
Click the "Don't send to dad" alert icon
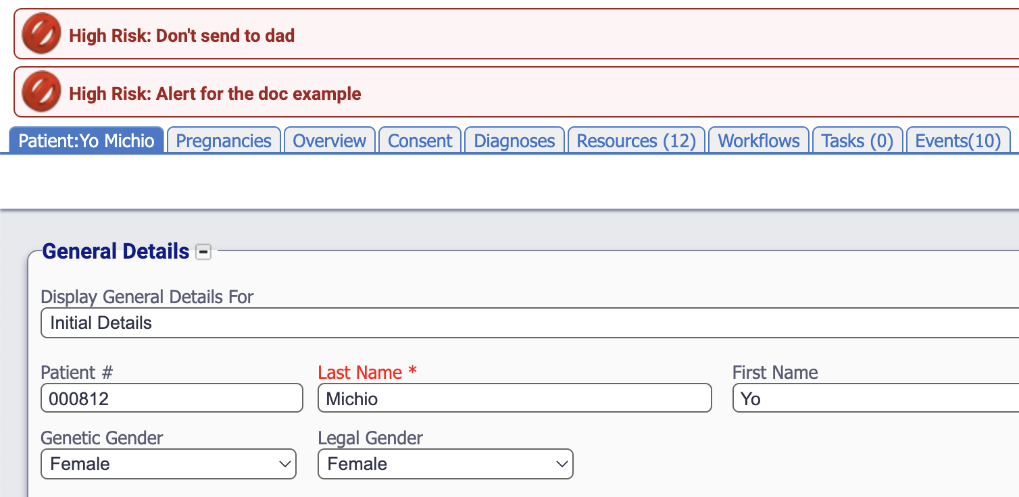pos(41,35)
